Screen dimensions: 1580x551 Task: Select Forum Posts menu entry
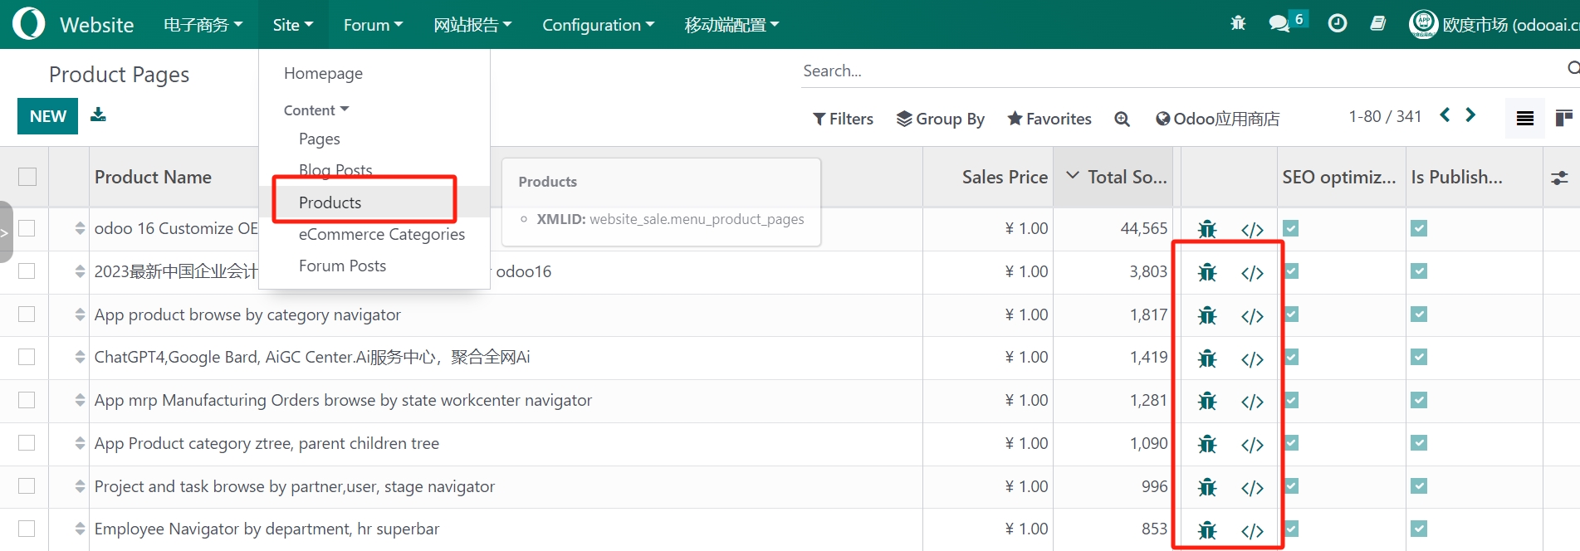342,266
